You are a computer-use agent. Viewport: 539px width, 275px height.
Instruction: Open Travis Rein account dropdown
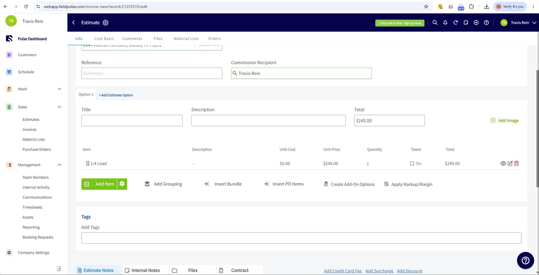tap(518, 23)
